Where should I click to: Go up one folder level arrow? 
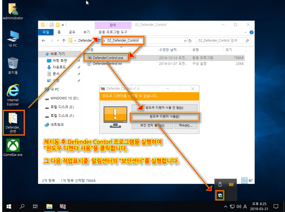click(64, 41)
